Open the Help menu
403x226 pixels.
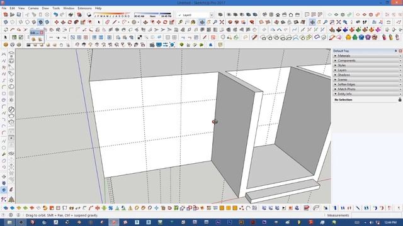coord(98,8)
